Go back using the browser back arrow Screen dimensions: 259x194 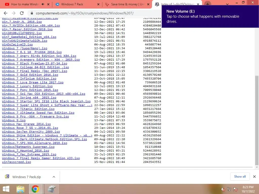click(6, 13)
